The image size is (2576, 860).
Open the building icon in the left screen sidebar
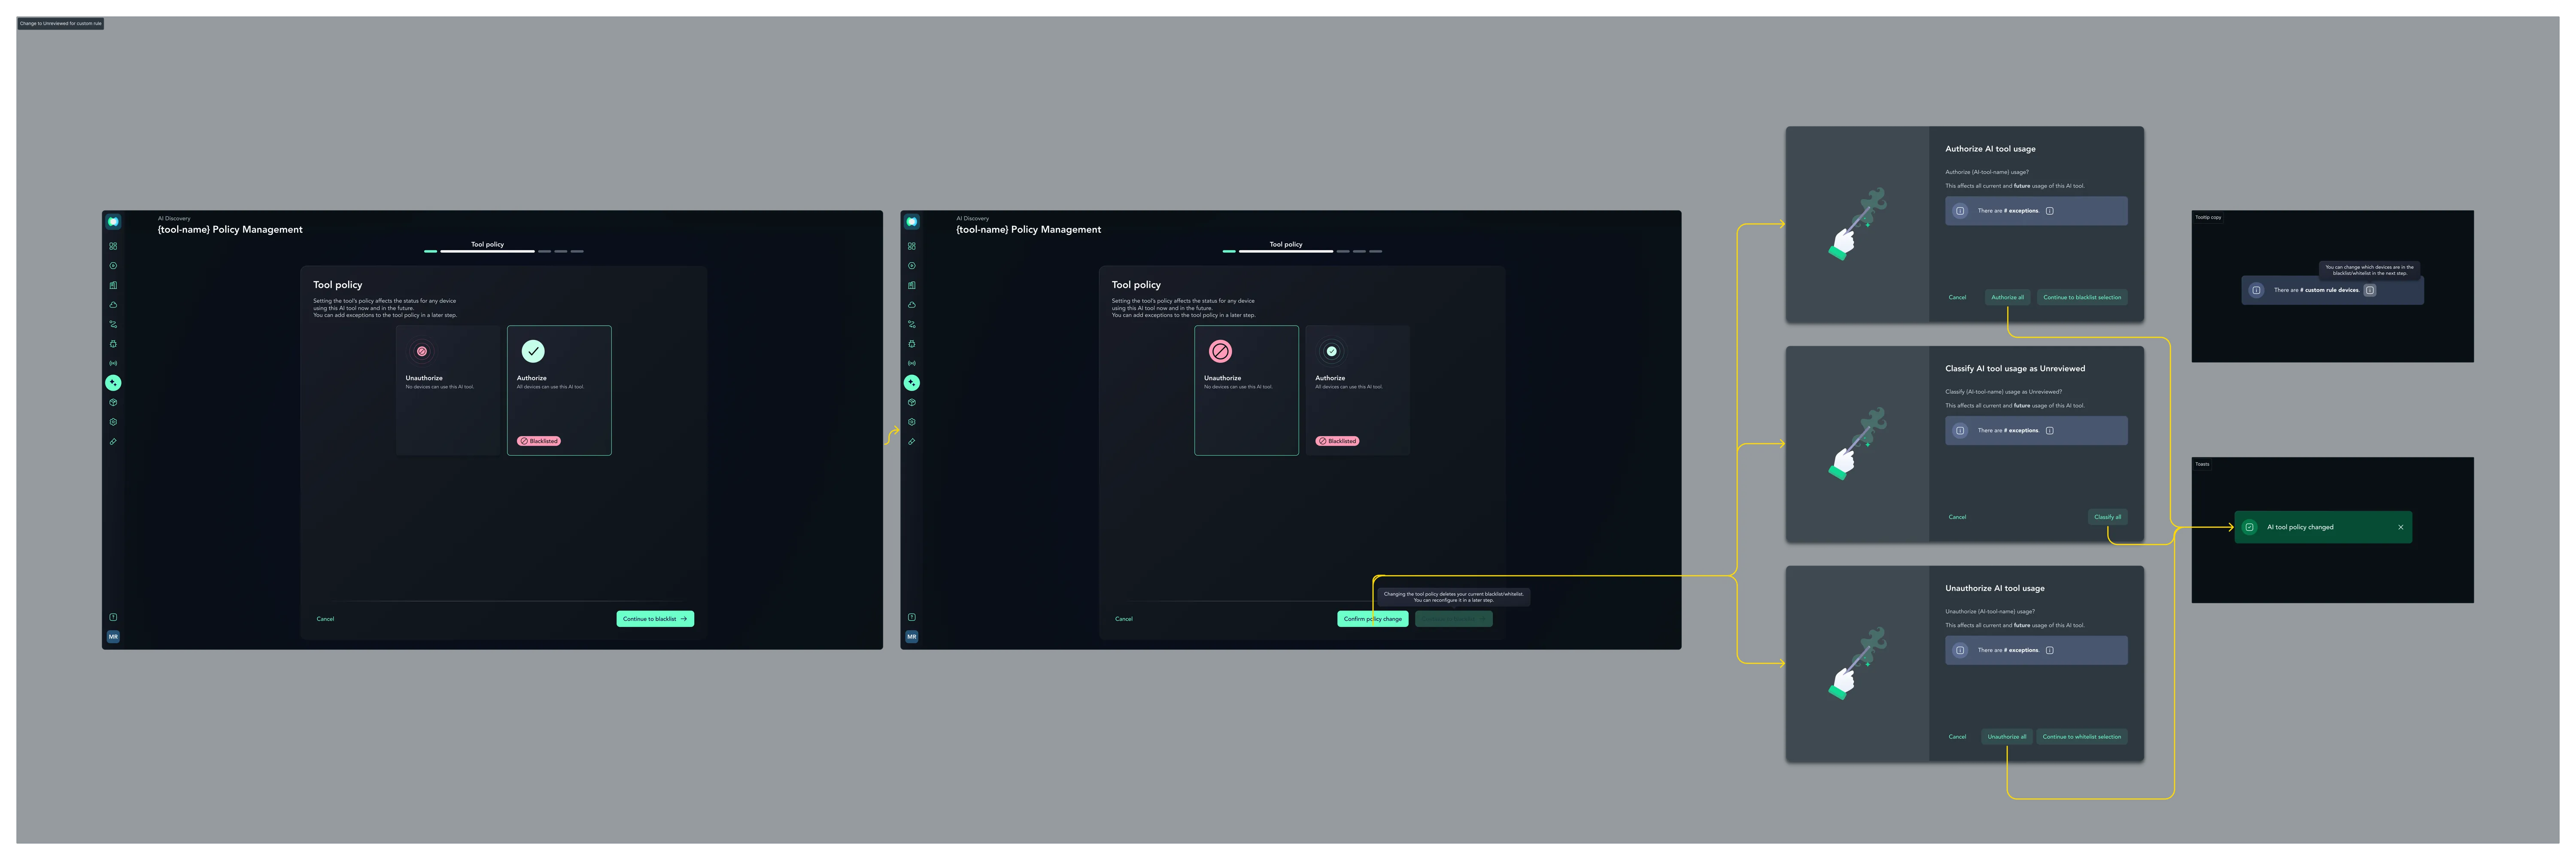pyautogui.click(x=113, y=285)
